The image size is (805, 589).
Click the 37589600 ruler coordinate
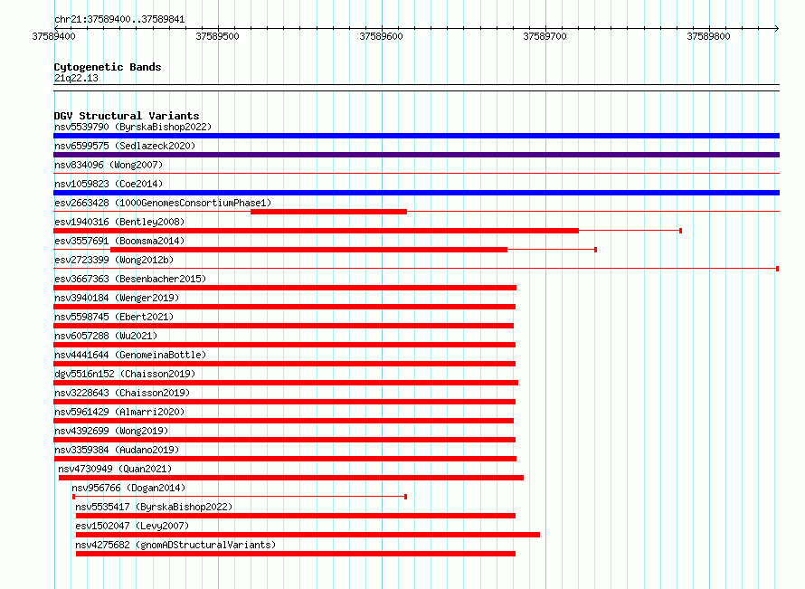pyautogui.click(x=382, y=36)
